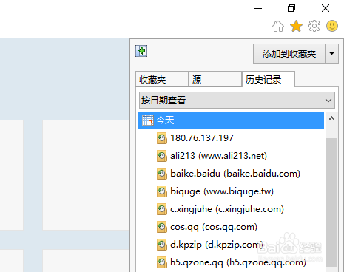This screenshot has width=344, height=272.
Task: Collapse the 今天 history group
Action: pos(231,120)
